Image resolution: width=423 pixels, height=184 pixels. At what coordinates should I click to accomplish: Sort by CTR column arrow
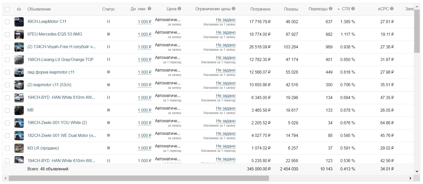(x=339, y=9)
